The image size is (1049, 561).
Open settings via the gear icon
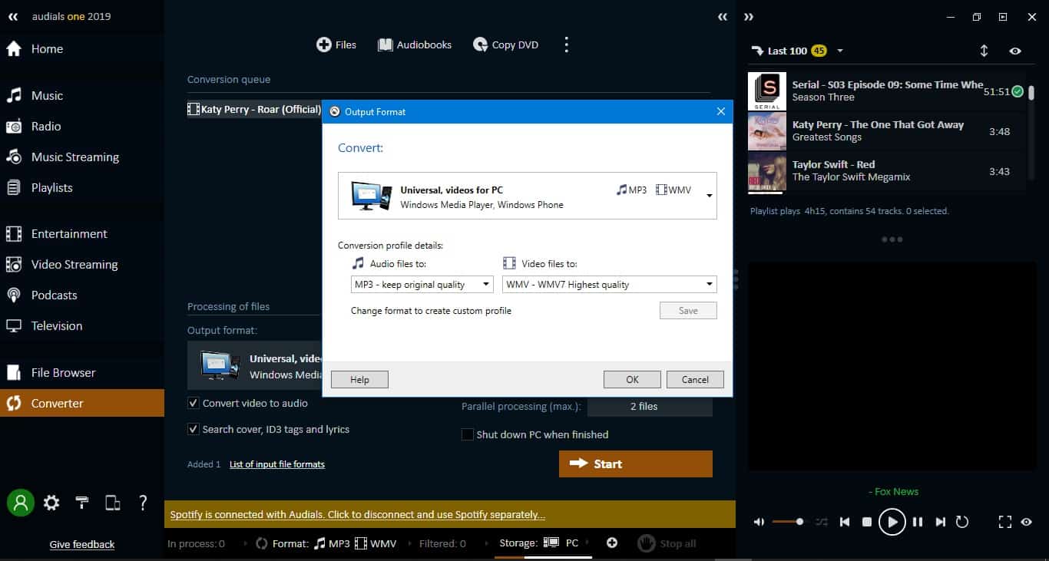51,503
